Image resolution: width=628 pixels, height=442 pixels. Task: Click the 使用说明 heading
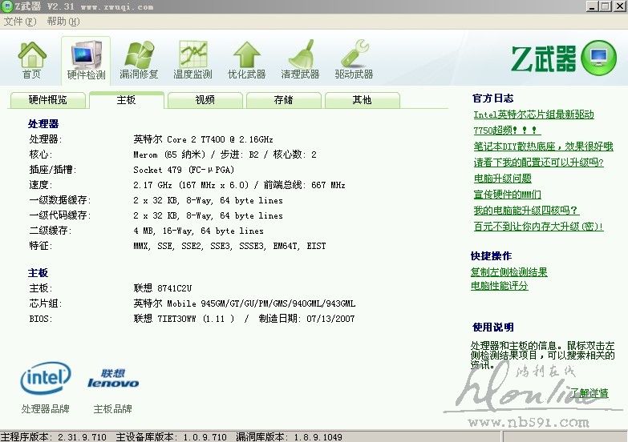pos(493,327)
